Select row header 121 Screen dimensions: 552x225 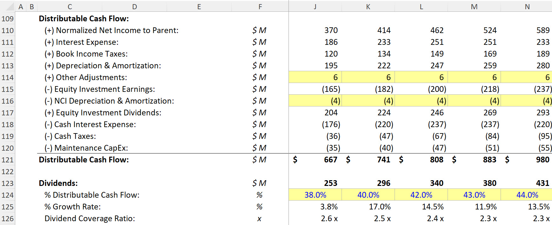click(8, 160)
